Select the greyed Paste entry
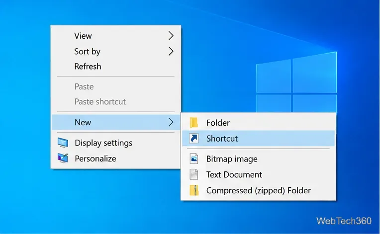380x234 pixels. pos(116,86)
